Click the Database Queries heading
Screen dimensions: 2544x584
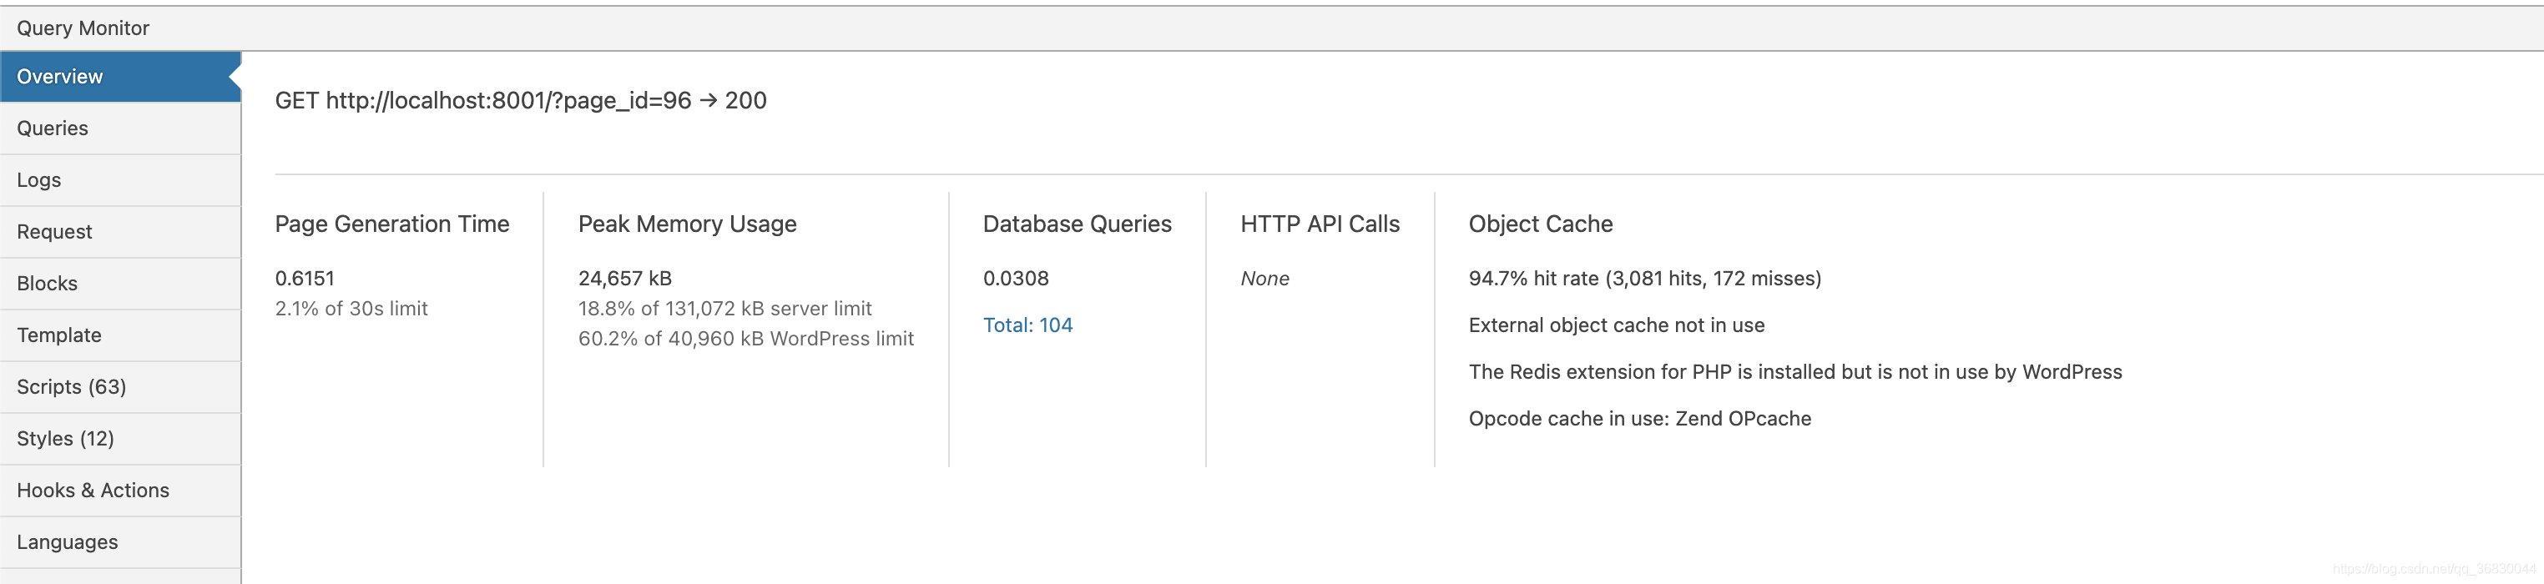tap(1078, 224)
